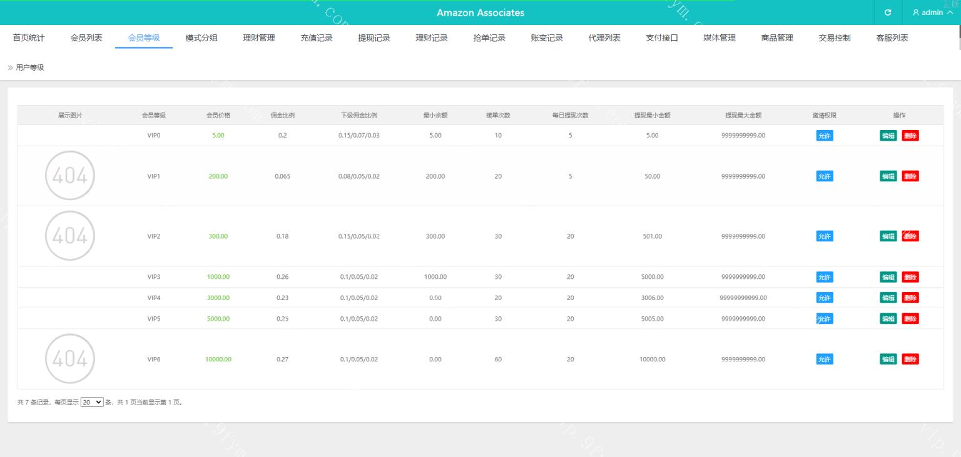Delete the VIP2 member level
Viewport: 961px width, 457px height.
pos(910,236)
